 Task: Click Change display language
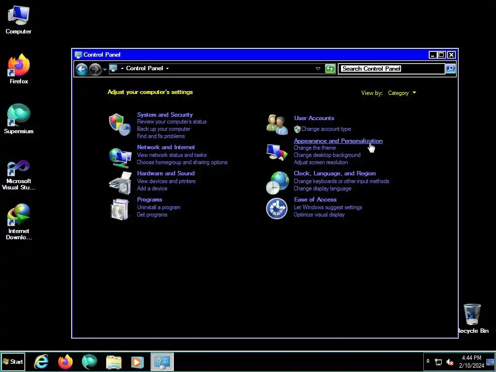[322, 188]
